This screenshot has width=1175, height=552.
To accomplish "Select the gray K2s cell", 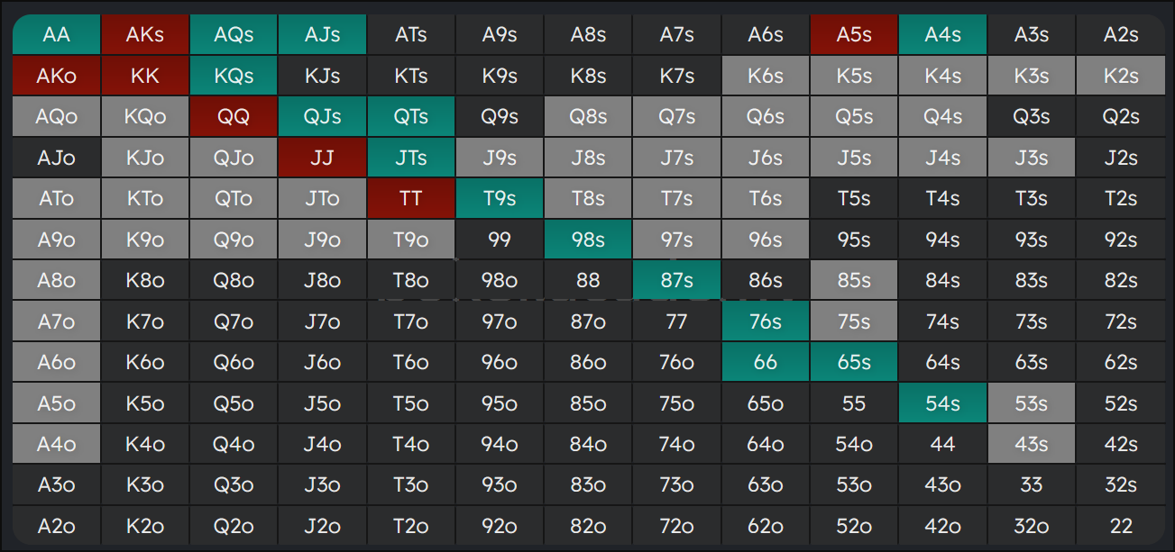I will coord(1121,76).
